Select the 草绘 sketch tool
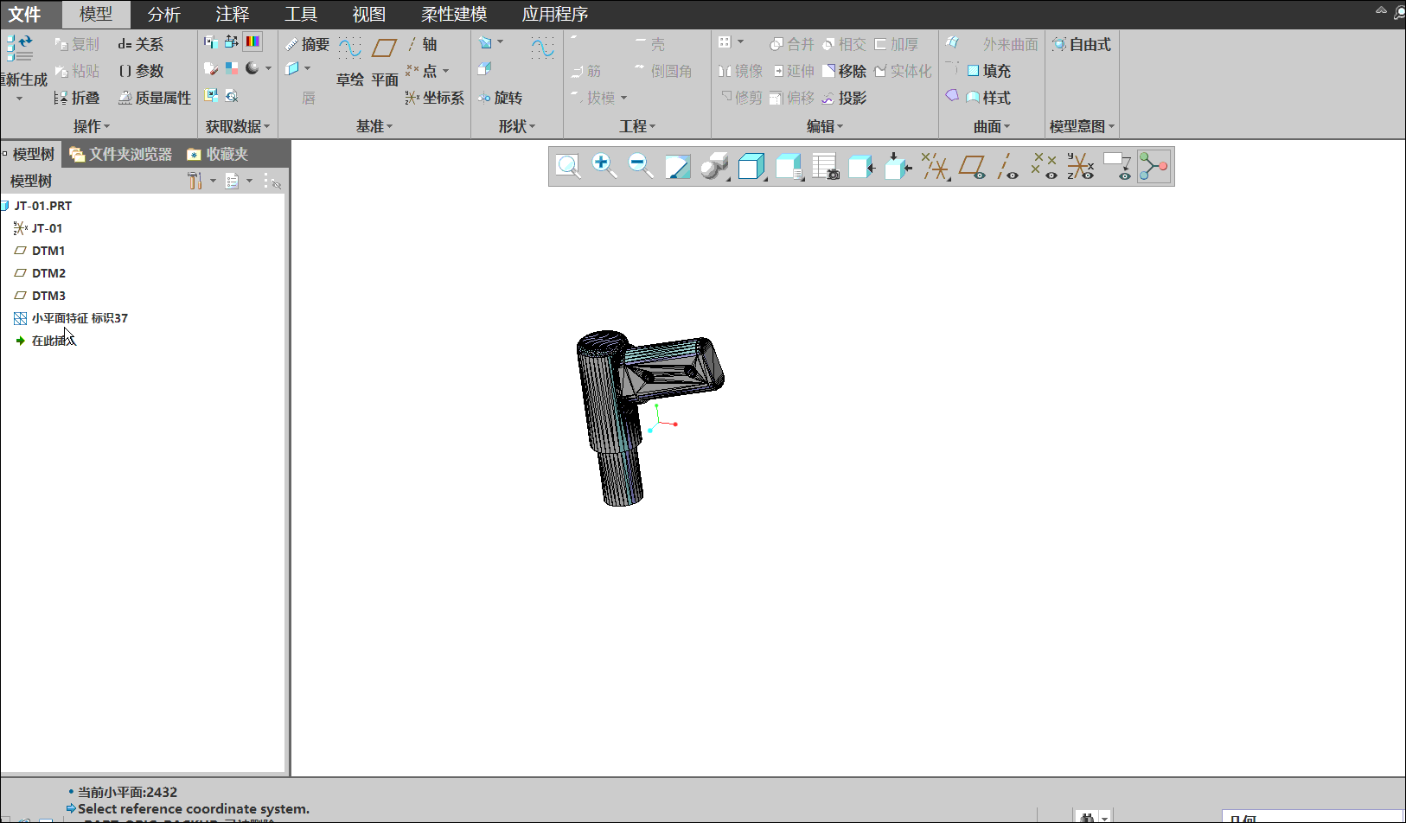 tap(349, 61)
